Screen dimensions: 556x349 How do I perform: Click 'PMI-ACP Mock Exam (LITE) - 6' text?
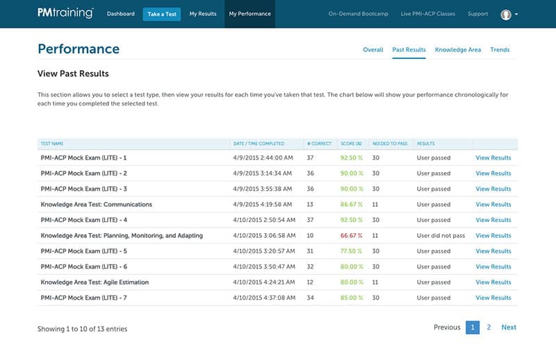[x=83, y=267]
